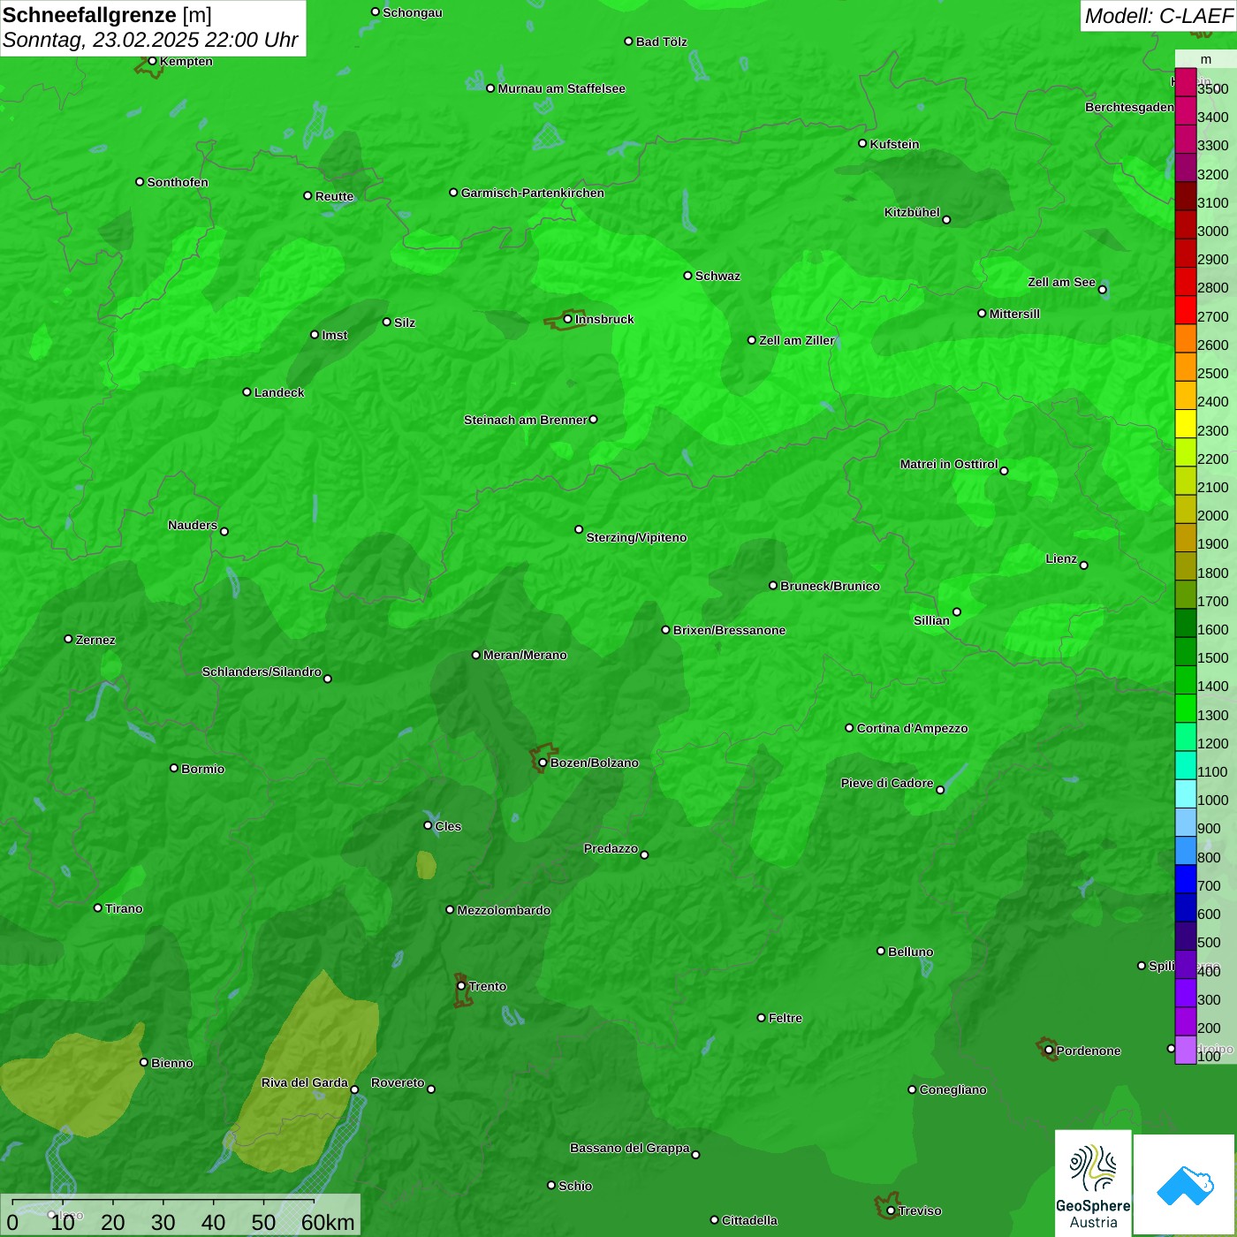This screenshot has width=1237, height=1237.
Task: Select the 1400 m green legend color
Action: (1185, 679)
